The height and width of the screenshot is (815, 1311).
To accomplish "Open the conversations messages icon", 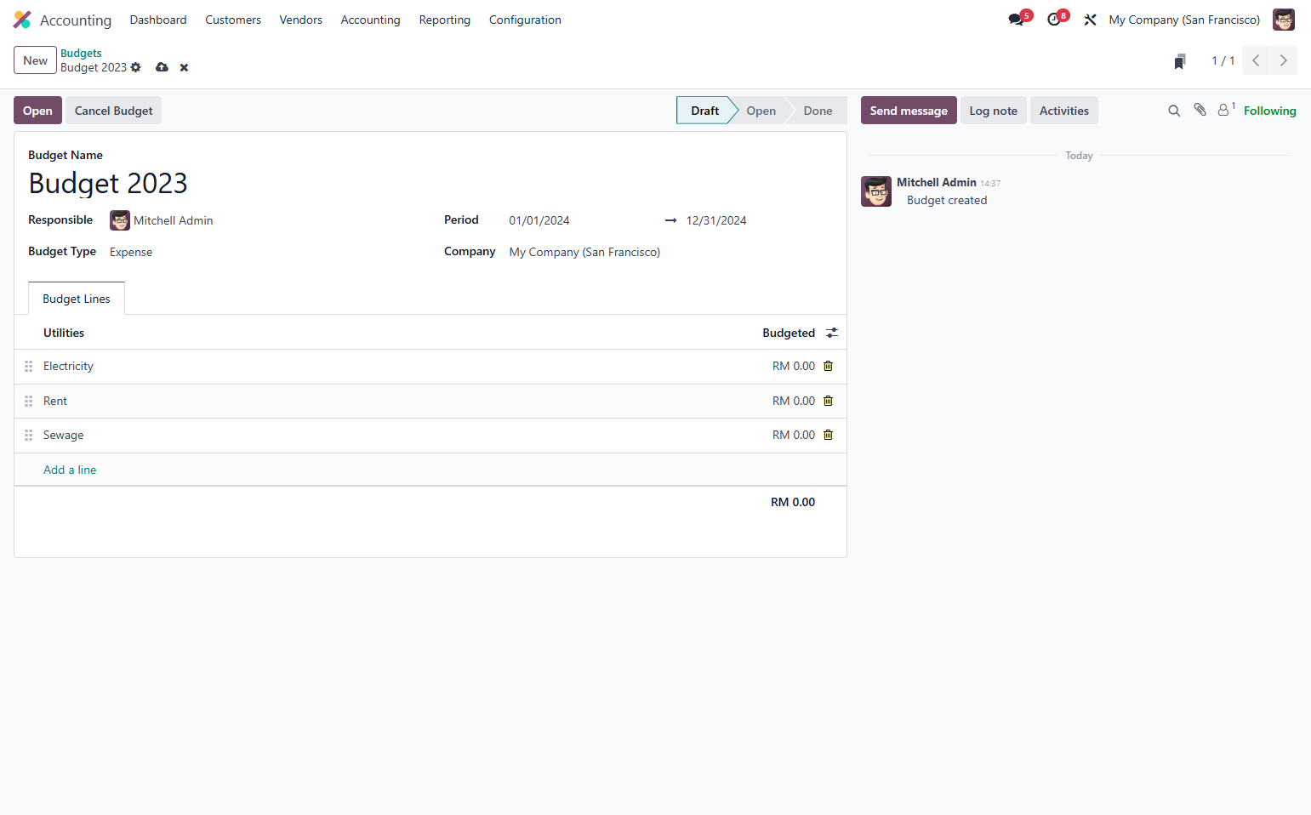I will click(x=1016, y=20).
